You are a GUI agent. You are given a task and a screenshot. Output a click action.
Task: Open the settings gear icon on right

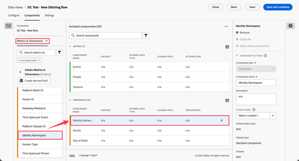pos(290,26)
